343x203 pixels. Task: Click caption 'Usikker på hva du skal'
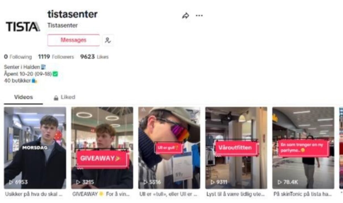(x=34, y=194)
